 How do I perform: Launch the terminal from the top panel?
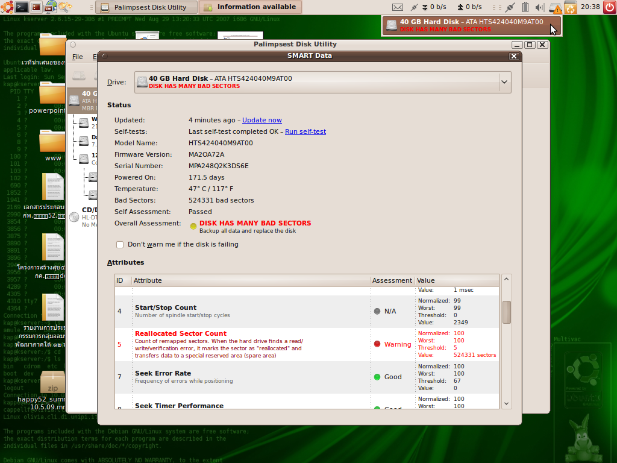click(22, 7)
